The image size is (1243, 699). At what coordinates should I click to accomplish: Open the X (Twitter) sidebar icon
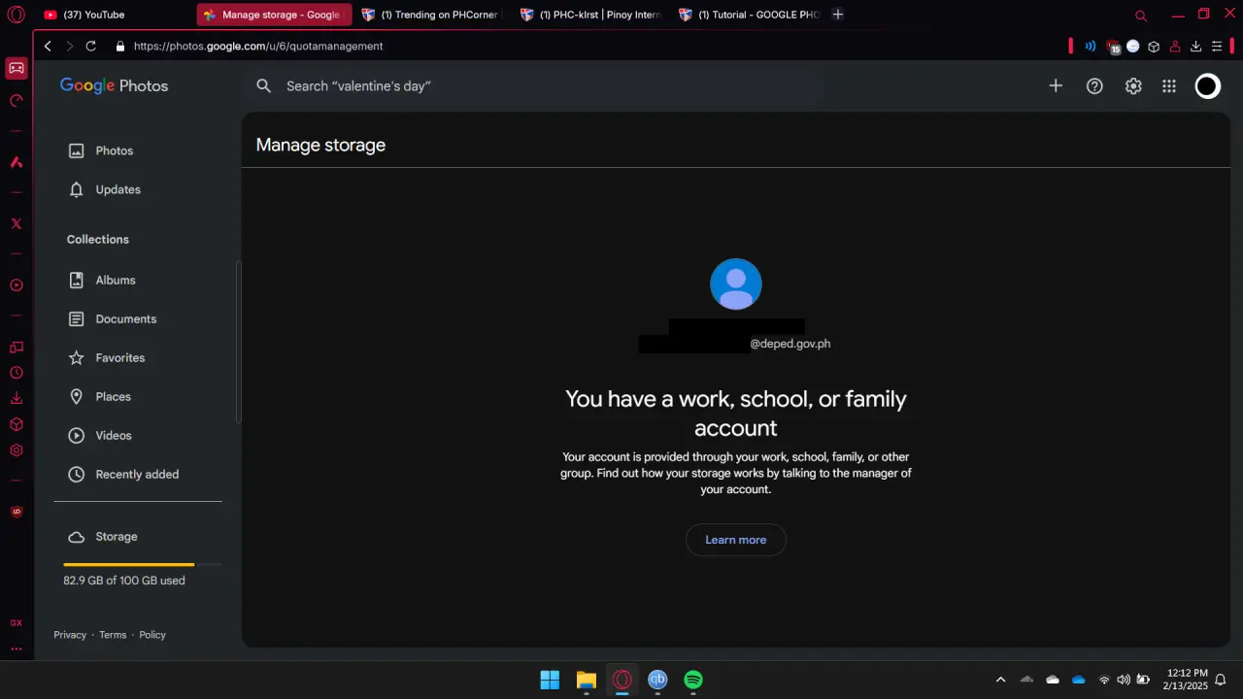[x=16, y=223]
